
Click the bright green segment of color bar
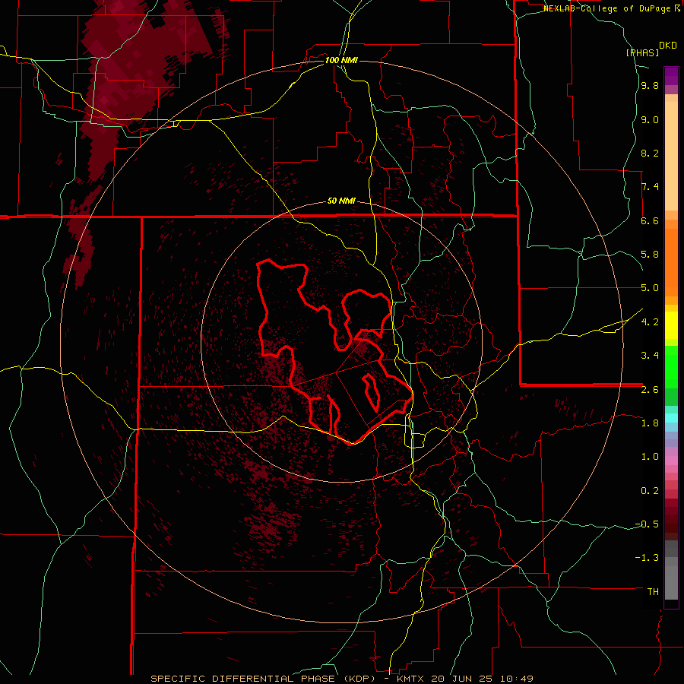coord(671,366)
